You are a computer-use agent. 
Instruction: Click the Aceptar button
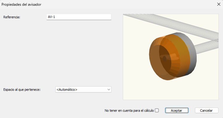pyautogui.click(x=177, y=111)
